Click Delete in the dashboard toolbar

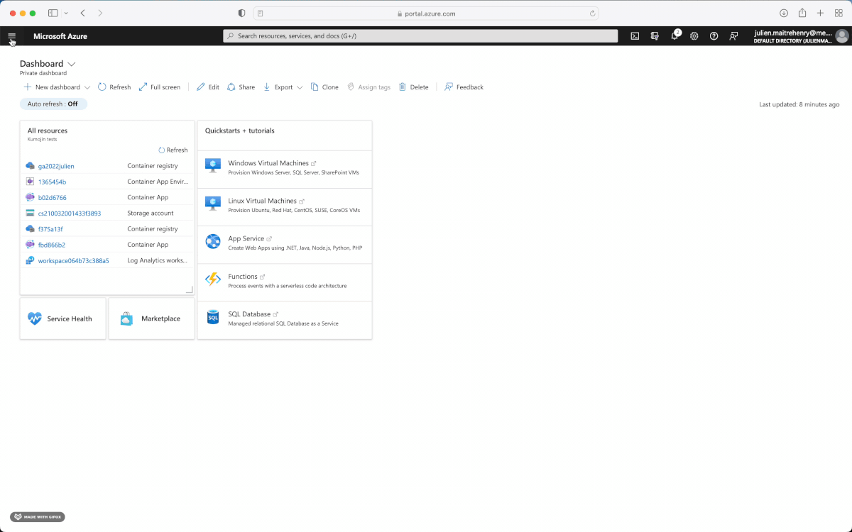tap(413, 87)
